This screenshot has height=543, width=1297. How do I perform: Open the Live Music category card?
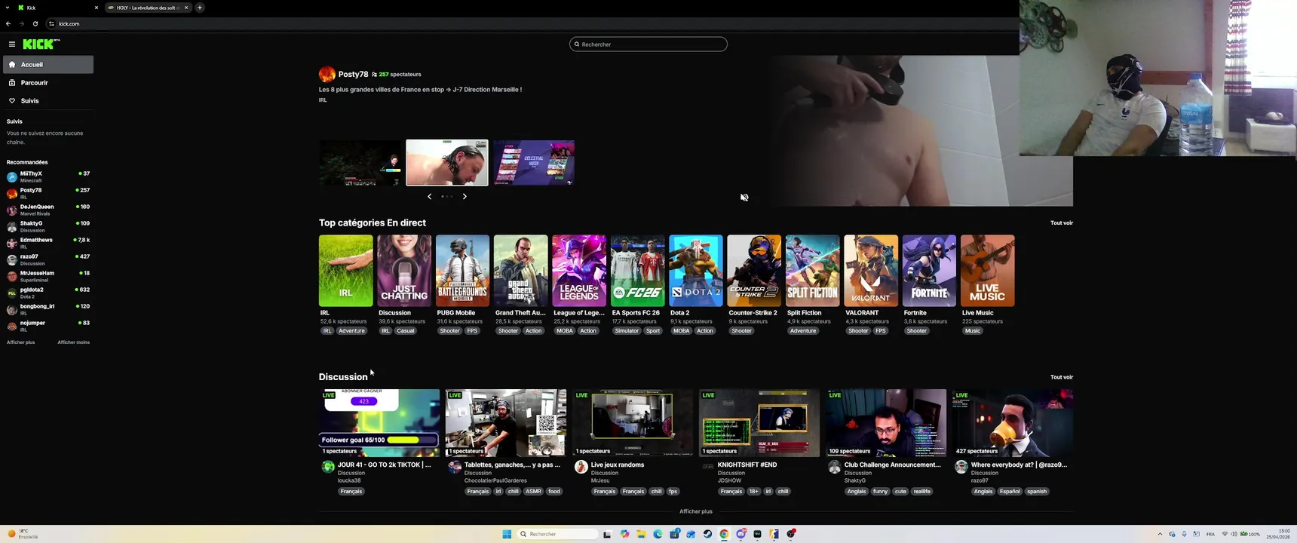[x=988, y=271]
